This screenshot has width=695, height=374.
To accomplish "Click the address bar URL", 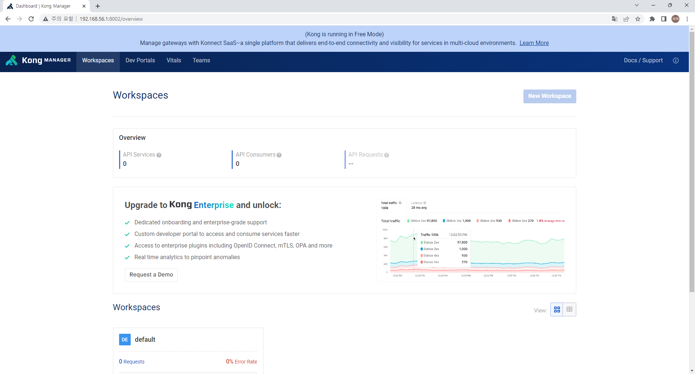I will point(111,19).
